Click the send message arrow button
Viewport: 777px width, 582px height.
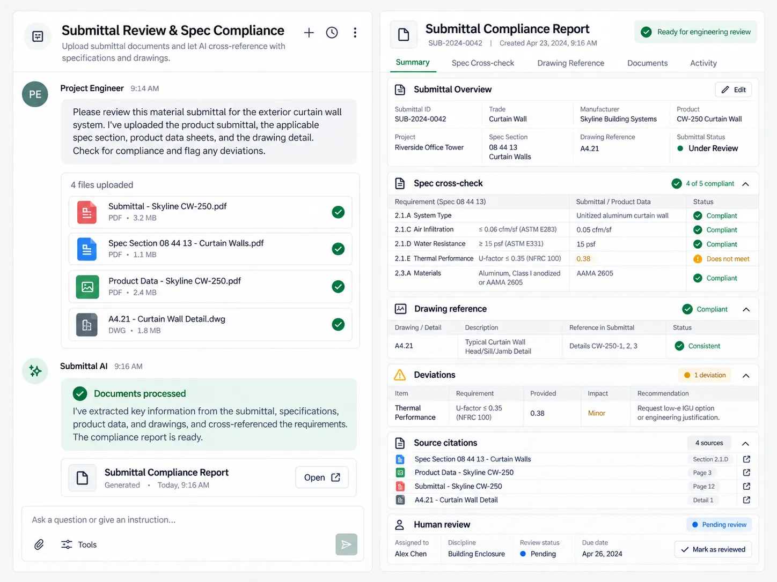pyautogui.click(x=347, y=544)
